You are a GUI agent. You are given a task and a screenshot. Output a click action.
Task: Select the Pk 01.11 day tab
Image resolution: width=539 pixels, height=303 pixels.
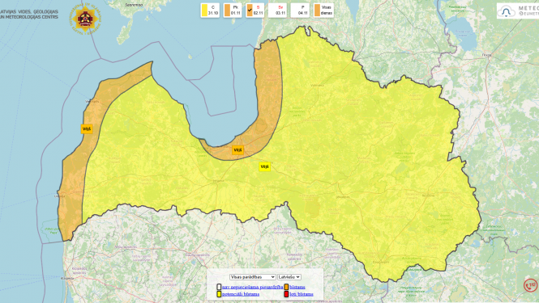(233, 11)
